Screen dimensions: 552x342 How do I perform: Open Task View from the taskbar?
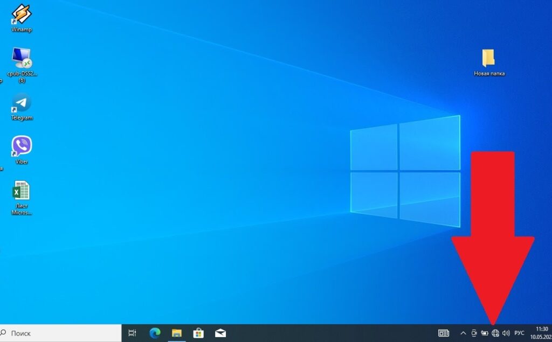coord(132,333)
